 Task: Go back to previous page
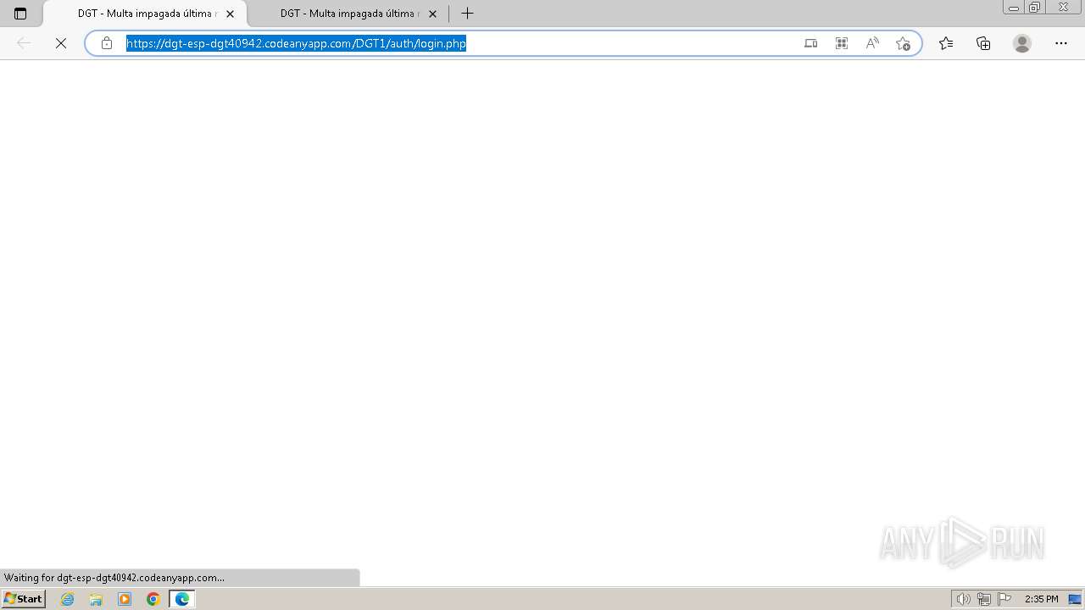point(24,43)
